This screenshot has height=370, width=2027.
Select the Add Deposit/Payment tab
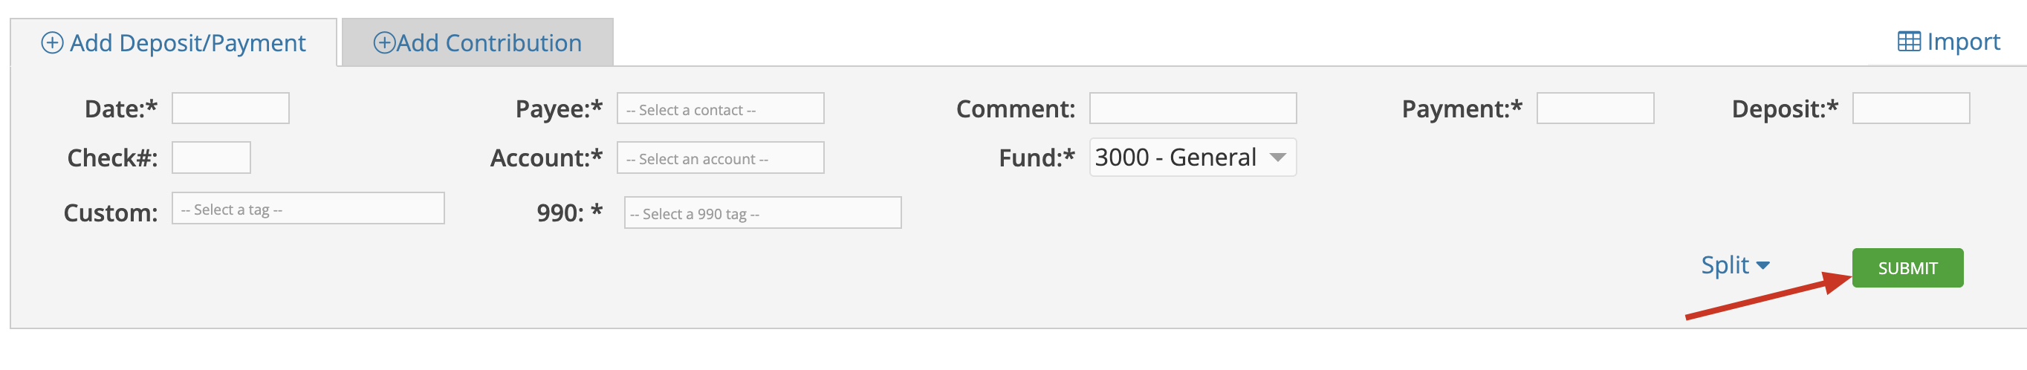(x=174, y=42)
